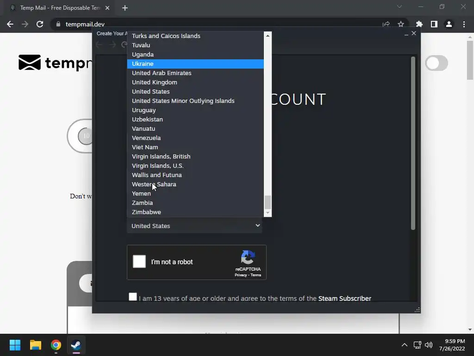Click the tempmail envelope logo

pyautogui.click(x=30, y=63)
